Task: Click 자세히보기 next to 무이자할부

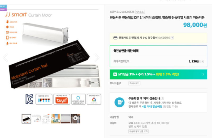Action: click(x=134, y=83)
